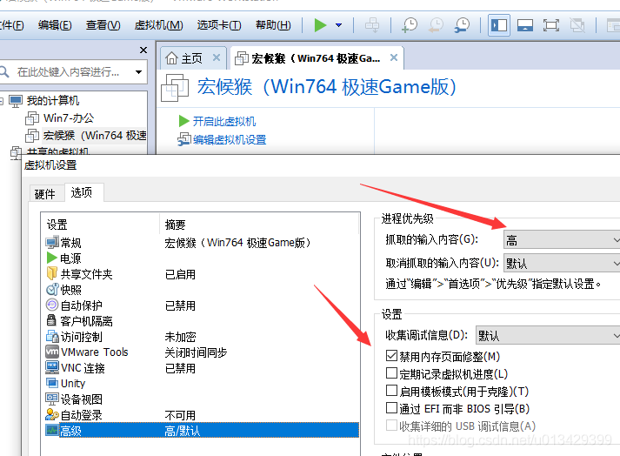Uncheck 禁用内存页面修整 checkbox
Screen dimensions: 620x456
click(391, 355)
